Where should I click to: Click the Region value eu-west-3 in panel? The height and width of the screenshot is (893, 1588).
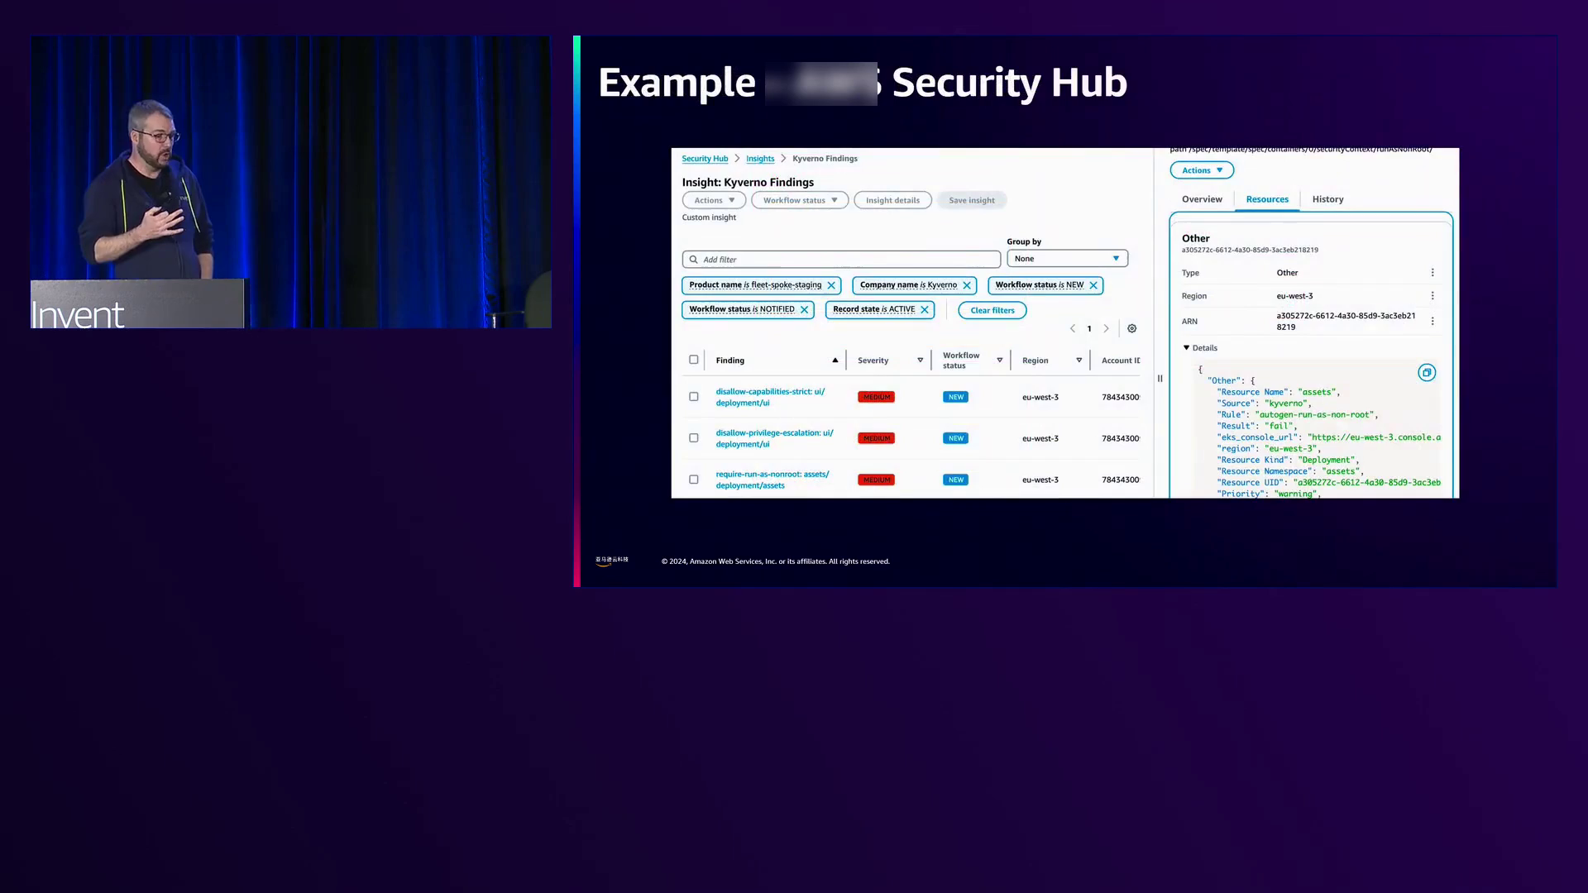[1294, 296]
